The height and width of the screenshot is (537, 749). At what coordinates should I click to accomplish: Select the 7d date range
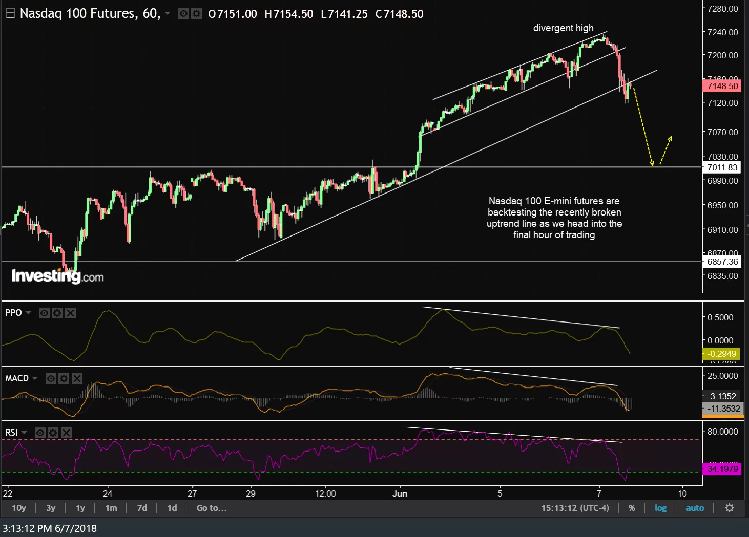(x=142, y=508)
